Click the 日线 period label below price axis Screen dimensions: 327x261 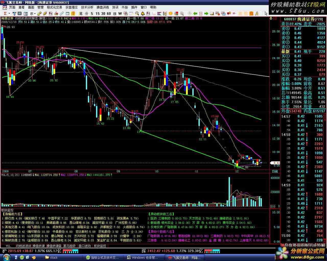click(275, 171)
